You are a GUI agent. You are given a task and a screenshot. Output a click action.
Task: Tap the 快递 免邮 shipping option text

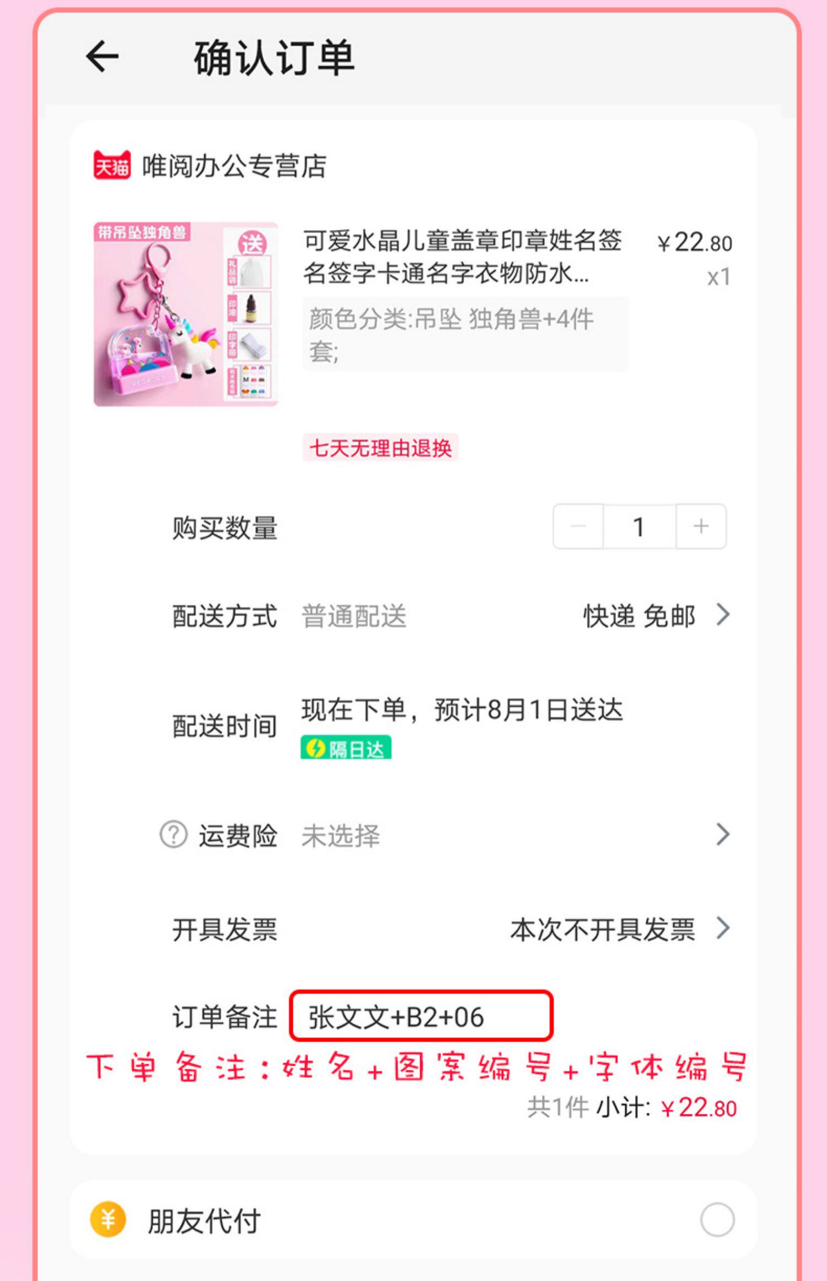640,616
